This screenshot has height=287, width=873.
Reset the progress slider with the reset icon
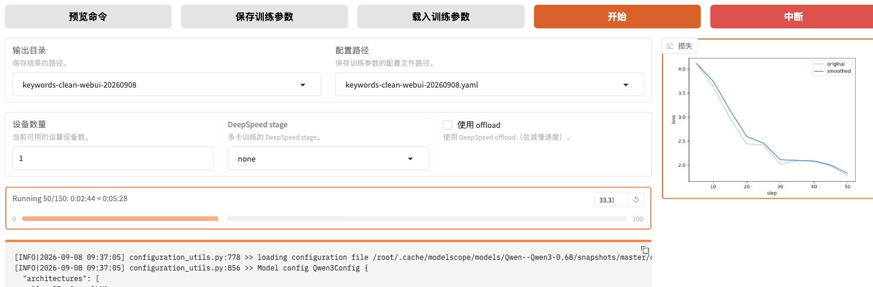[635, 200]
